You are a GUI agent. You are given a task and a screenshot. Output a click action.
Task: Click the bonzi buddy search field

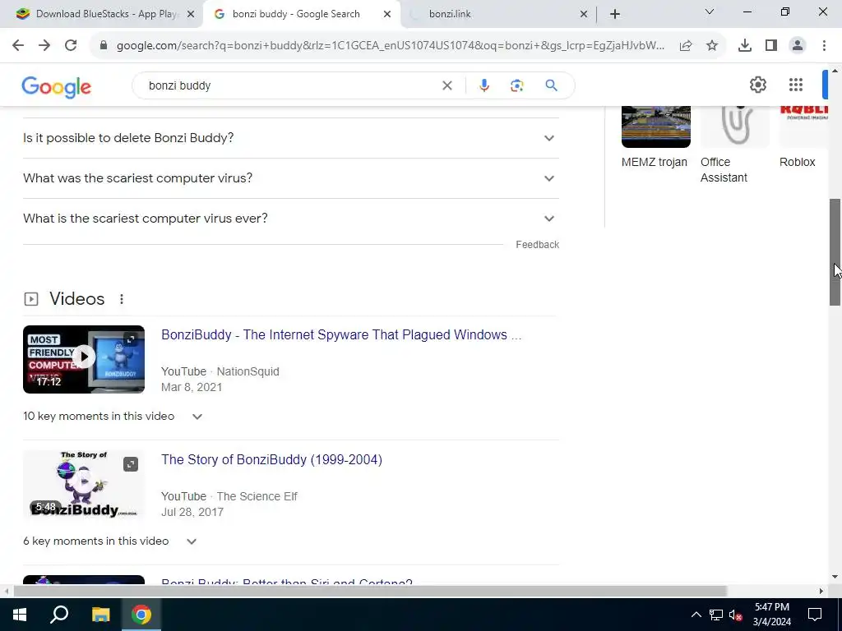coord(290,85)
